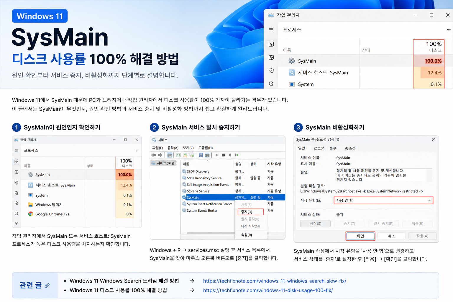453x302 pixels.
Task: Open 보기(V) menu in Services window
Action: [x=188, y=148]
